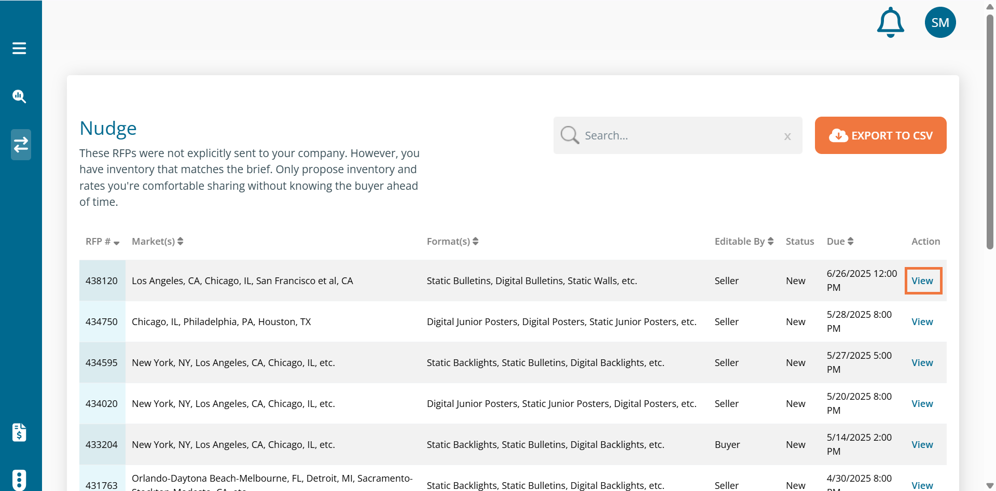The width and height of the screenshot is (996, 491).
Task: Click the vertical page scrollbar
Action: (x=990, y=130)
